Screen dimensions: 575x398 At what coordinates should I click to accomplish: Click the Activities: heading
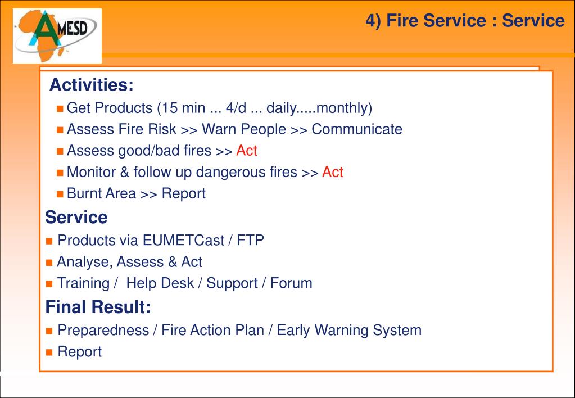(x=91, y=85)
